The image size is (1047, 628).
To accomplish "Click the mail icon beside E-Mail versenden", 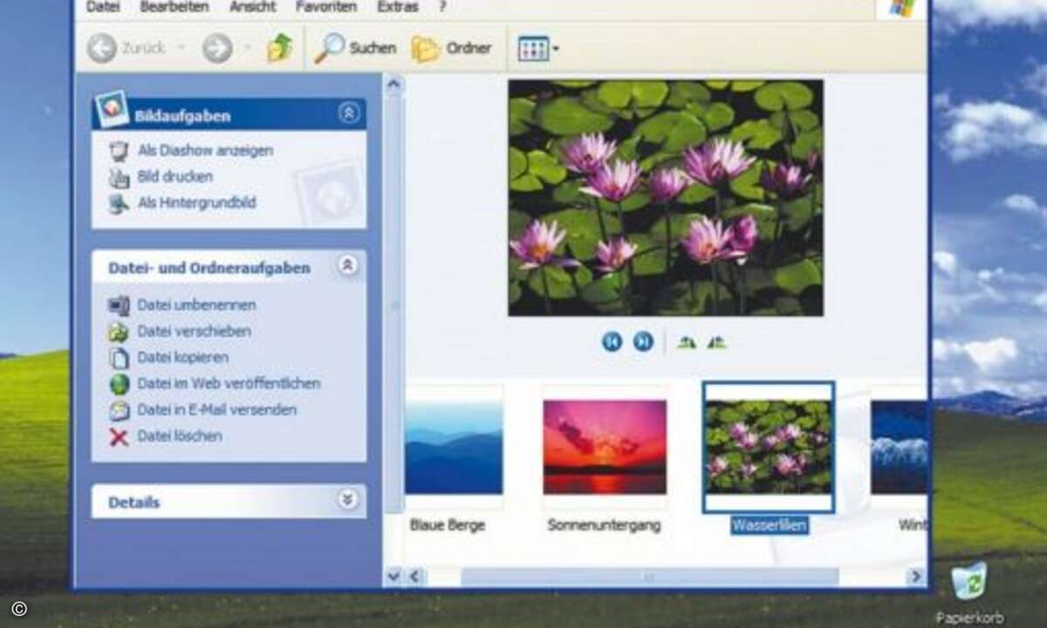I will click(x=119, y=410).
